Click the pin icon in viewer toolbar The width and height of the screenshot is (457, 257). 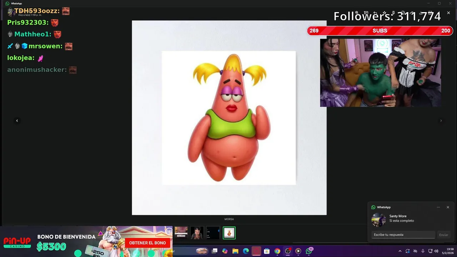click(393, 13)
